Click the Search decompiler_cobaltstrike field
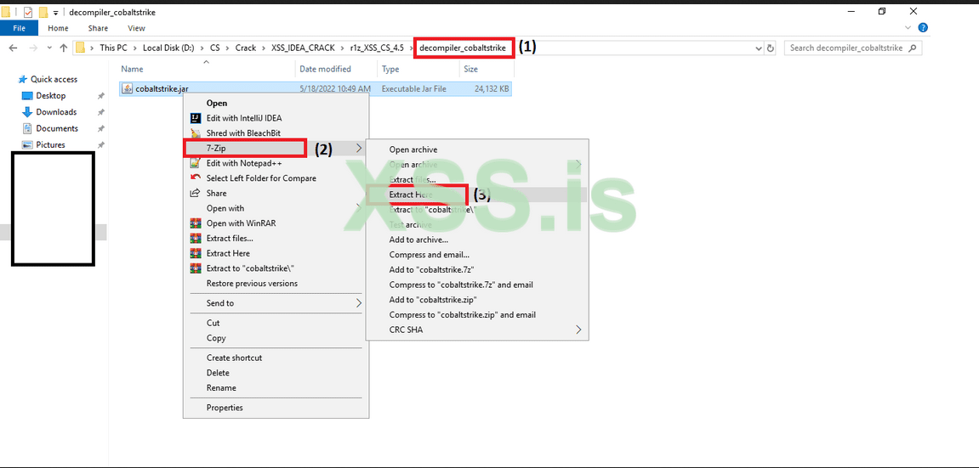Screen dimensions: 979x468 point(853,48)
